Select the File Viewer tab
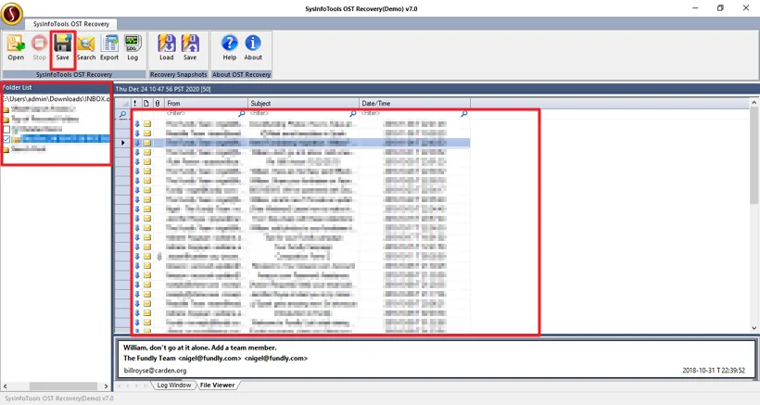 (x=217, y=385)
